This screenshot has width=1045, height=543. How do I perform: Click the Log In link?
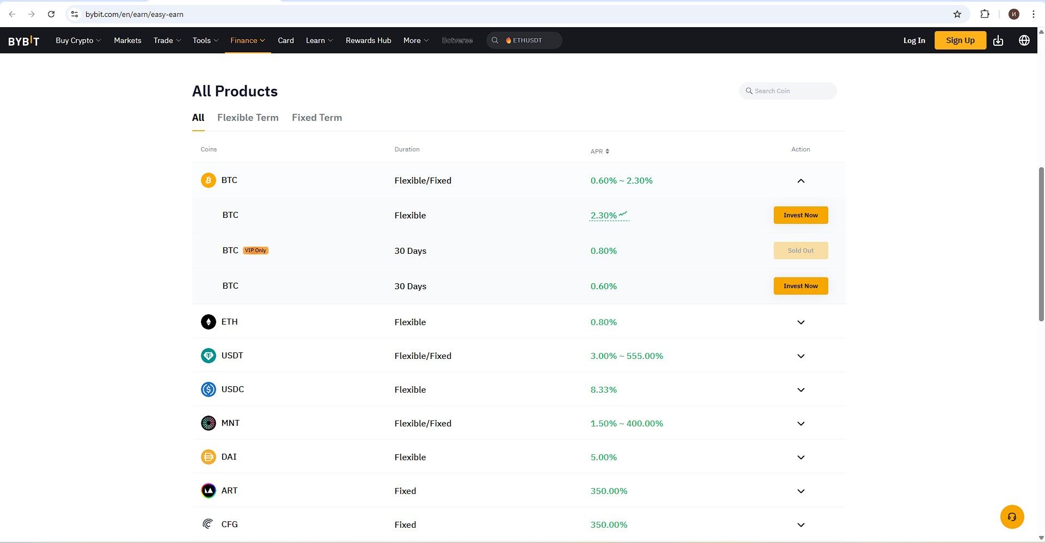point(914,41)
